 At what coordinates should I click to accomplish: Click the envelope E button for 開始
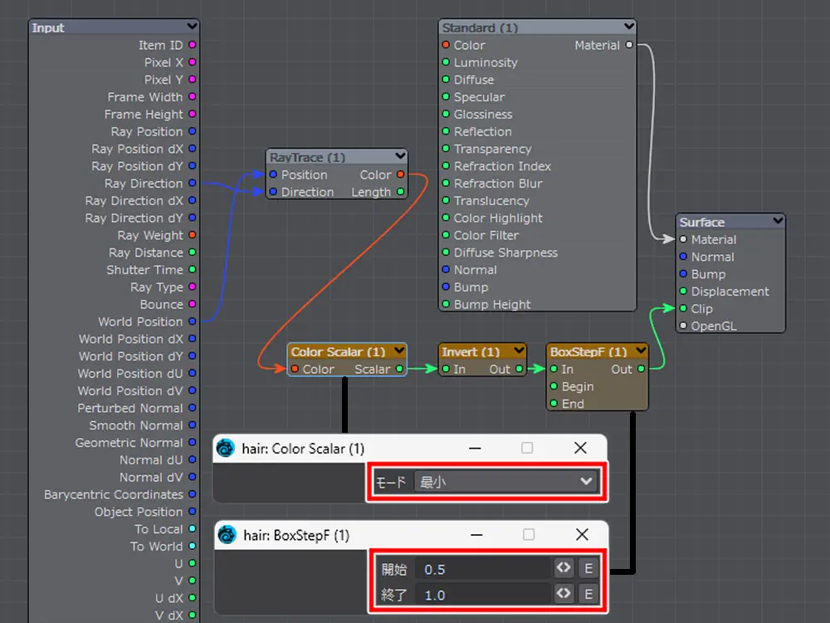[588, 569]
